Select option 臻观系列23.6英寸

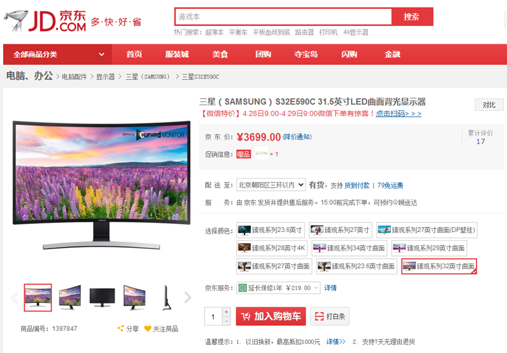pyautogui.click(x=271, y=230)
